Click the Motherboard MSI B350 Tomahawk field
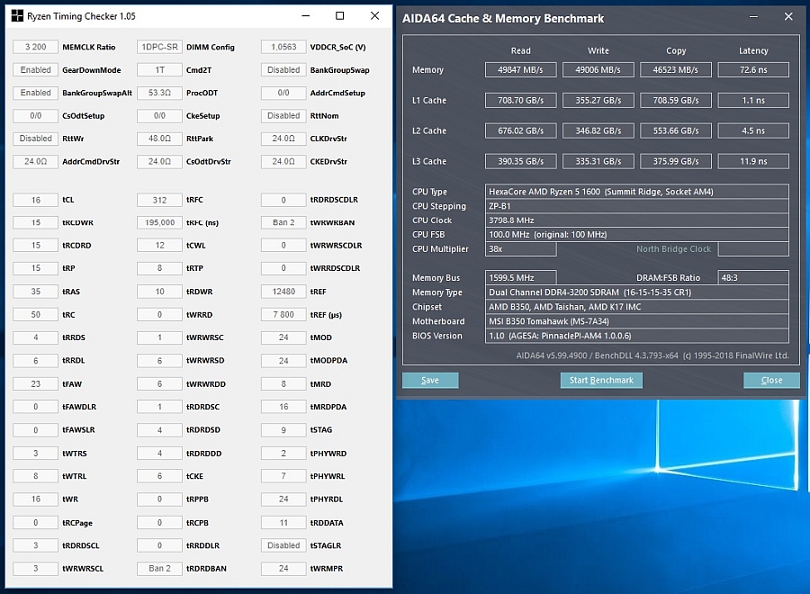 [637, 321]
